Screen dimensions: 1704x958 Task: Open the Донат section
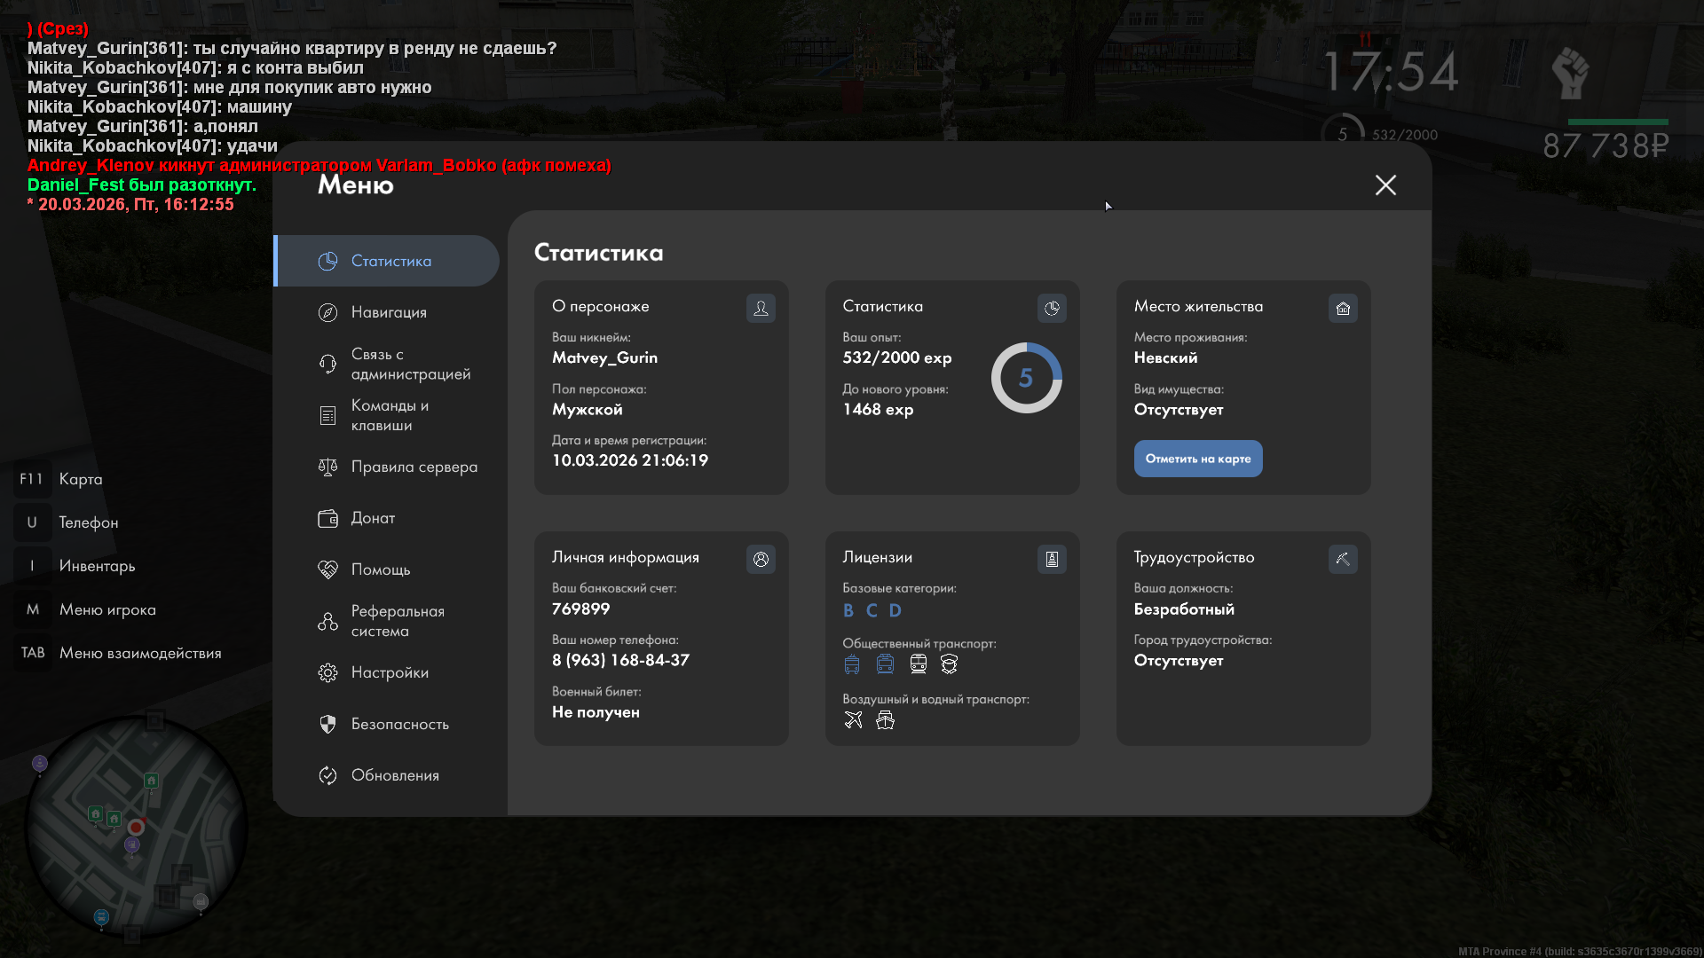pyautogui.click(x=373, y=518)
